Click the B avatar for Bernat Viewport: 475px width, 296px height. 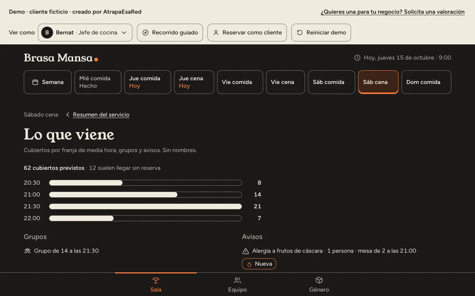click(47, 33)
